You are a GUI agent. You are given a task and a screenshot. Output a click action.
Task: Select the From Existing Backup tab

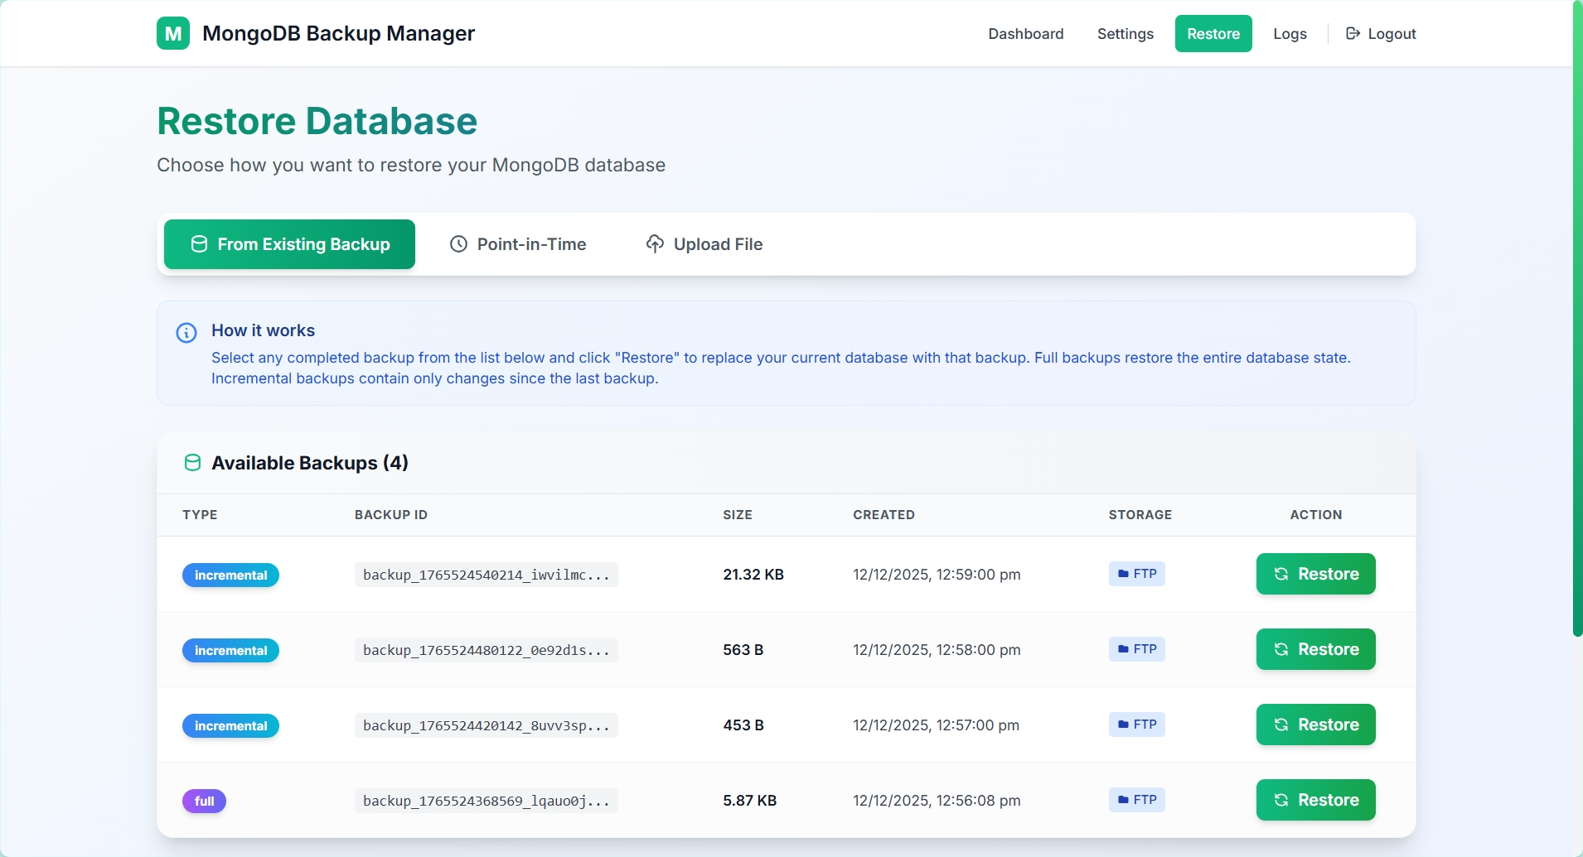tap(289, 244)
